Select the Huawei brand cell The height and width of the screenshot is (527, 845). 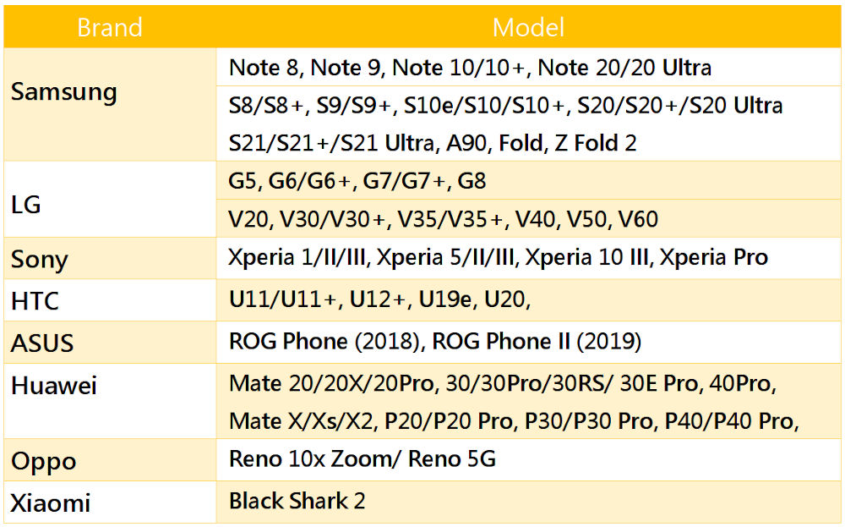[110, 401]
